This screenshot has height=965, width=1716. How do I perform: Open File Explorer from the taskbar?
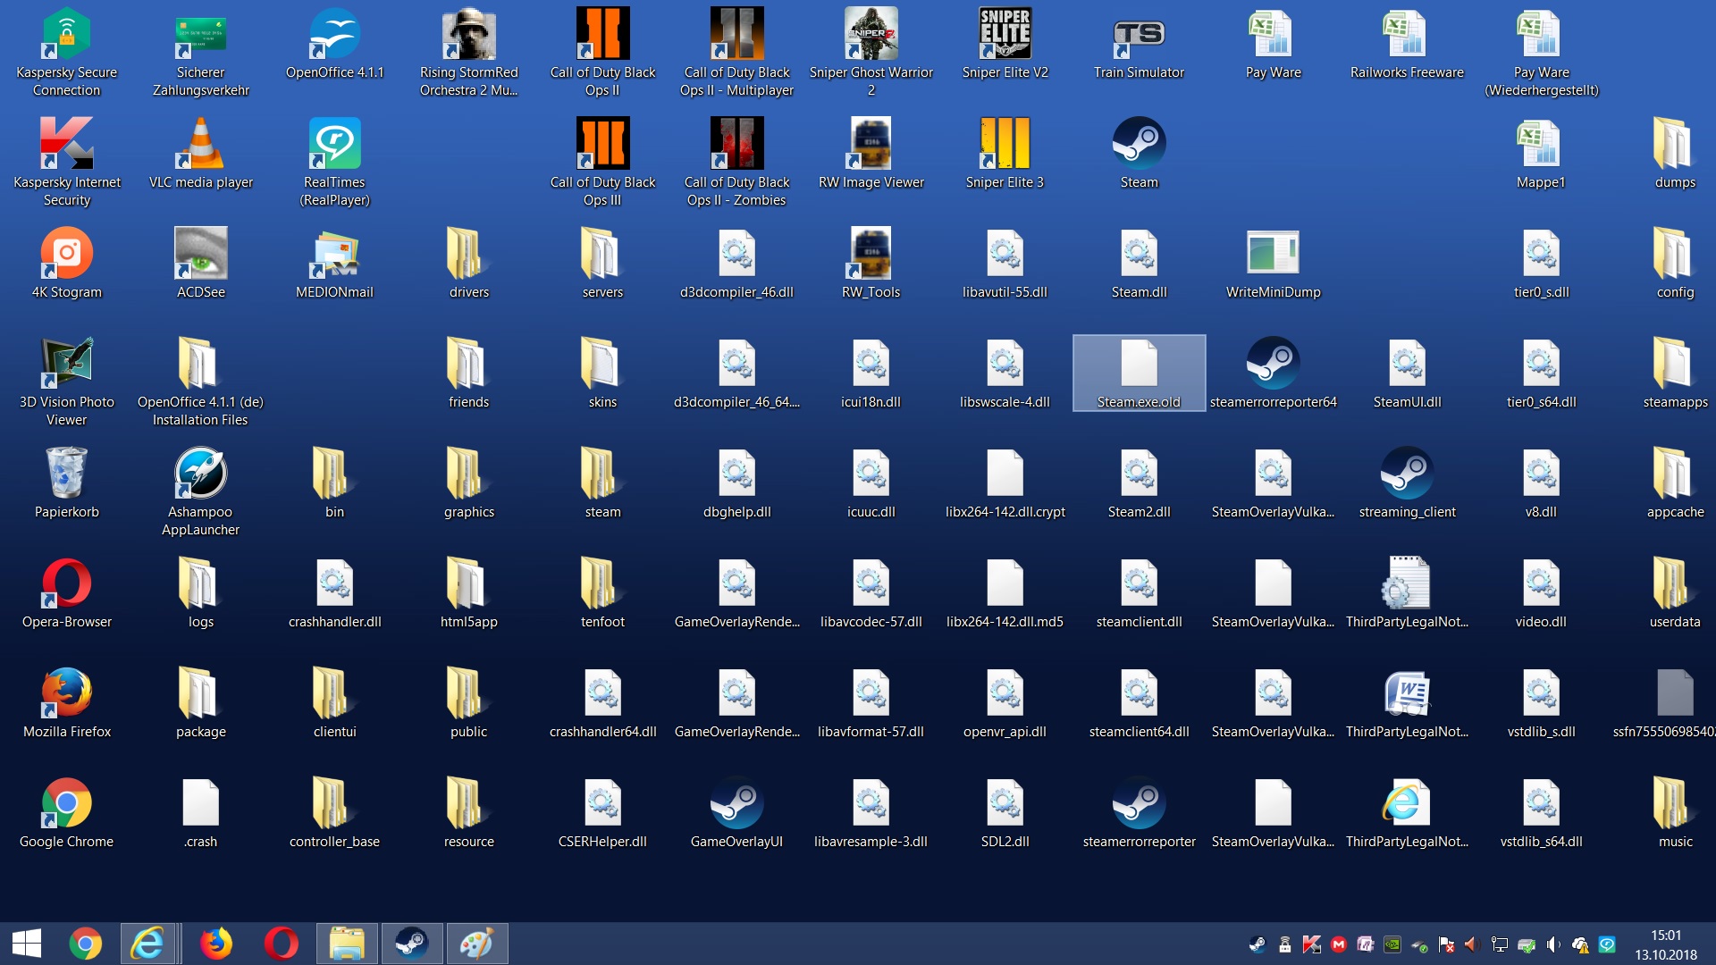(347, 944)
